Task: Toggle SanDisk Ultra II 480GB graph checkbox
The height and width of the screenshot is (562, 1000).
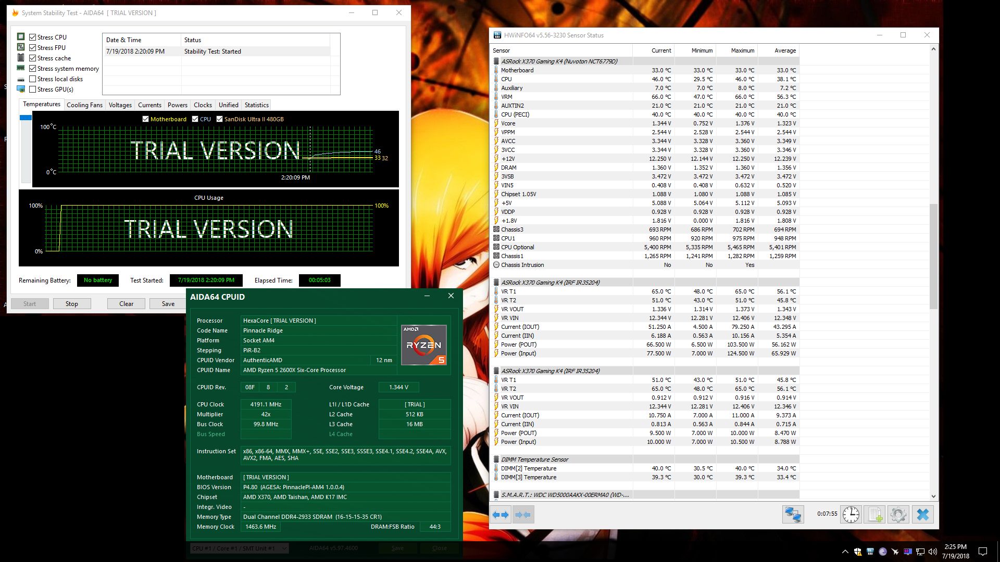Action: pos(219,119)
